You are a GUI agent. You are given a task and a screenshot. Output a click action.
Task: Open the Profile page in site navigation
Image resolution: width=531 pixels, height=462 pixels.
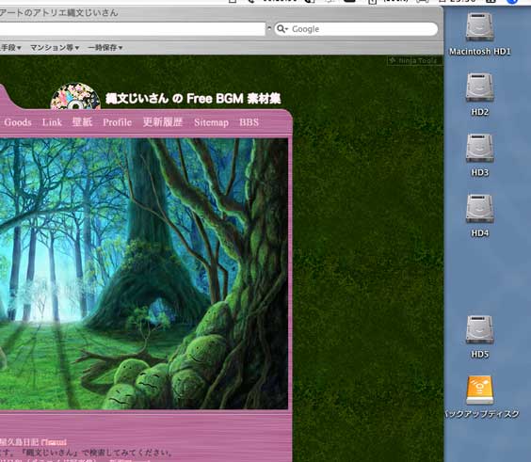(117, 122)
